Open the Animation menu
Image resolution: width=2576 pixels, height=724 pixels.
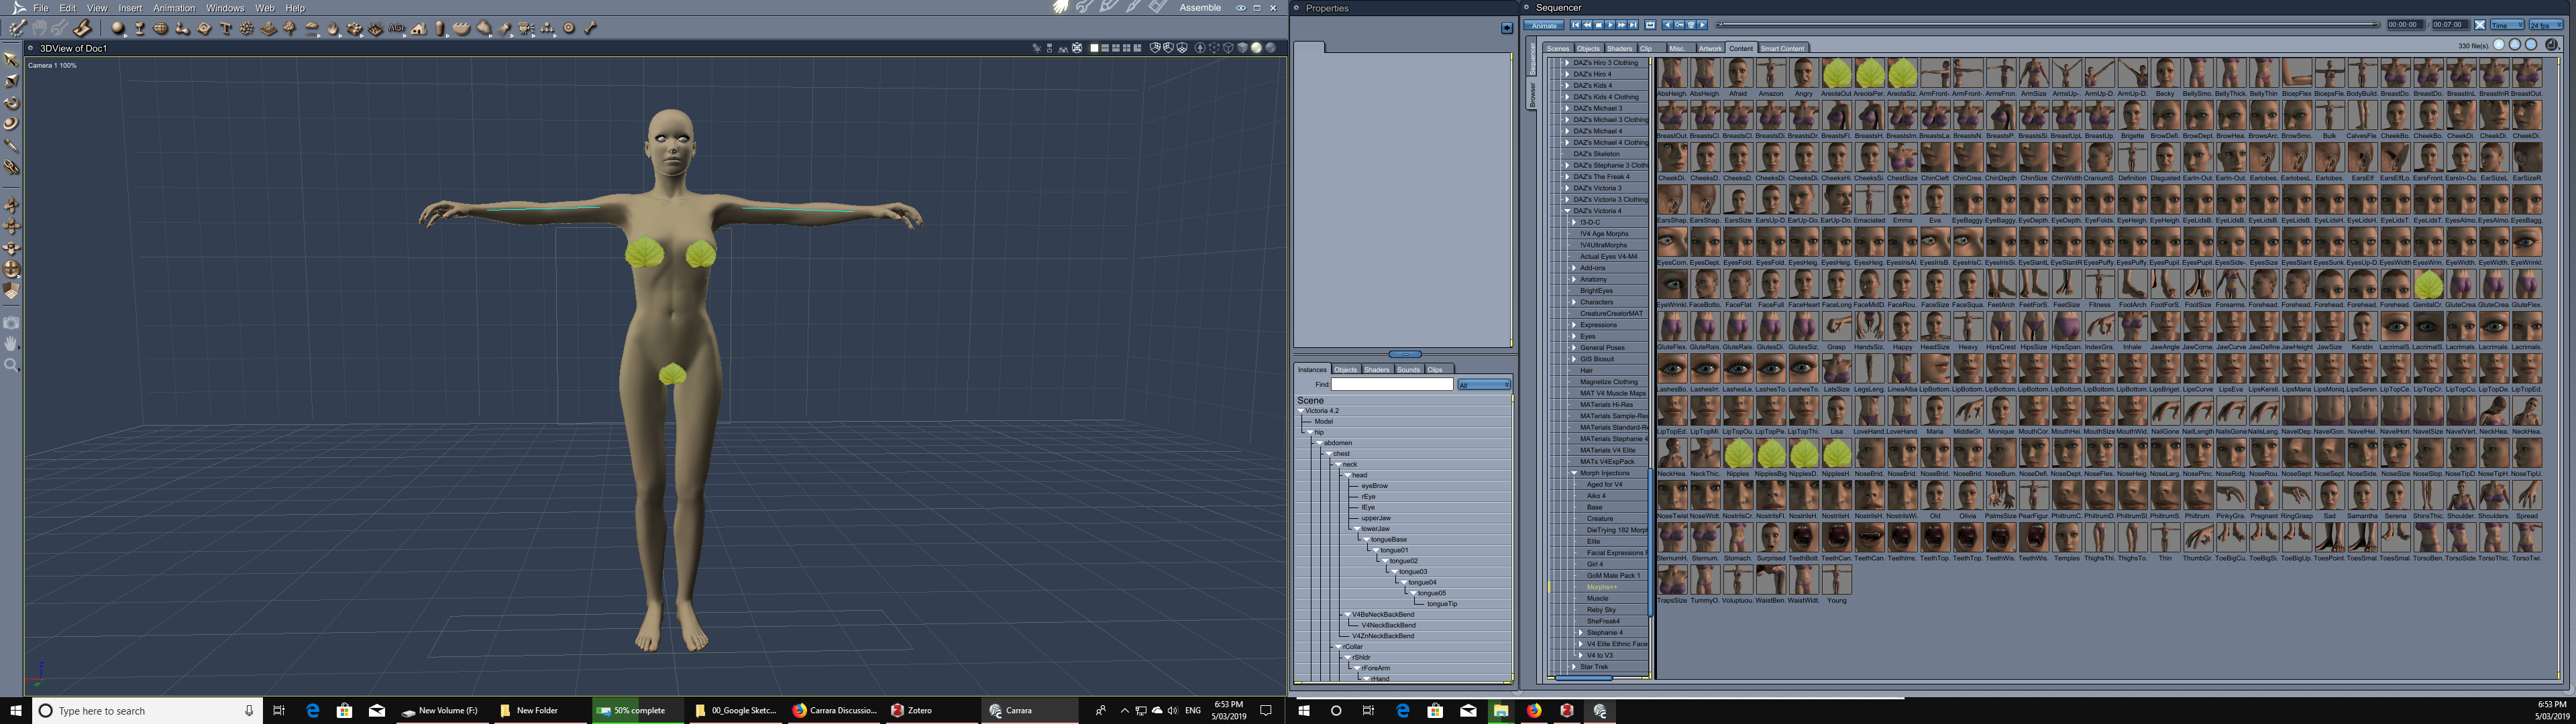pos(173,8)
